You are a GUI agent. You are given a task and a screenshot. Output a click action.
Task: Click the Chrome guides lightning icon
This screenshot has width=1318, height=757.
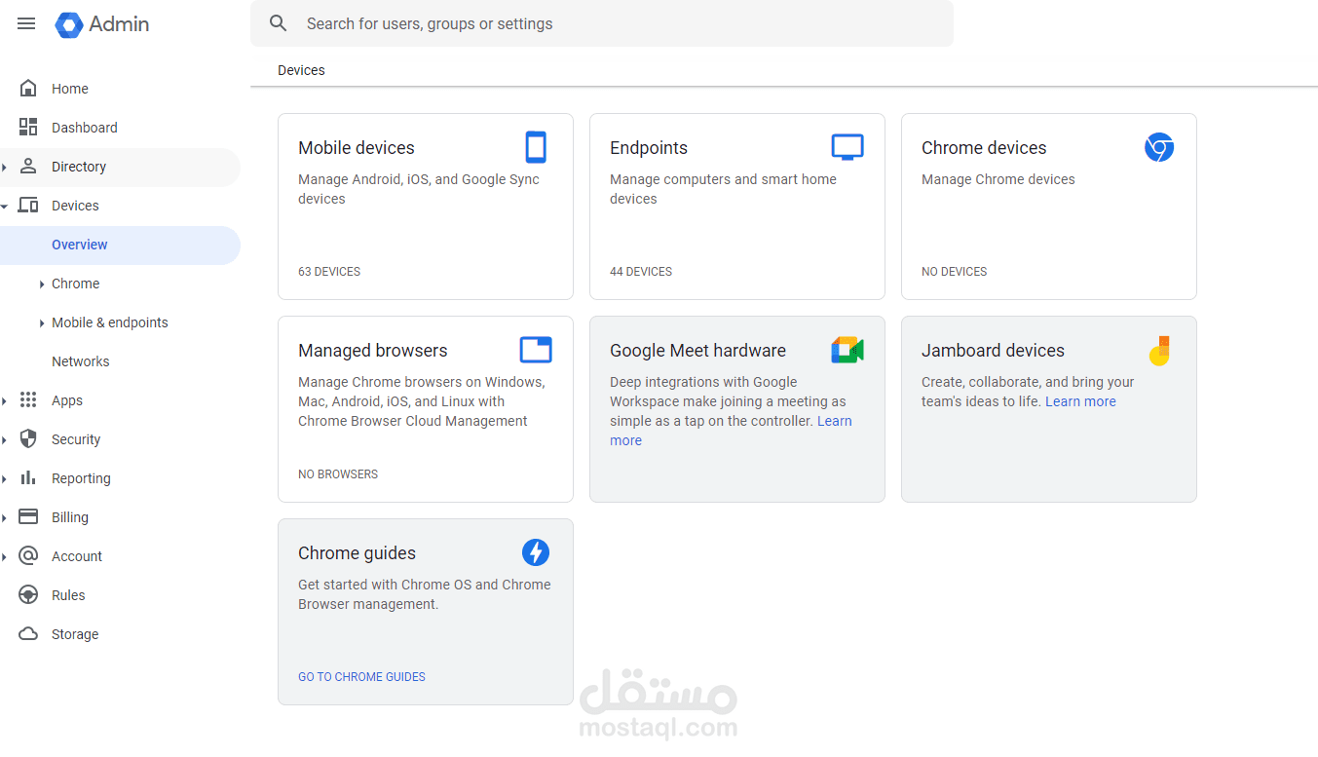point(536,552)
